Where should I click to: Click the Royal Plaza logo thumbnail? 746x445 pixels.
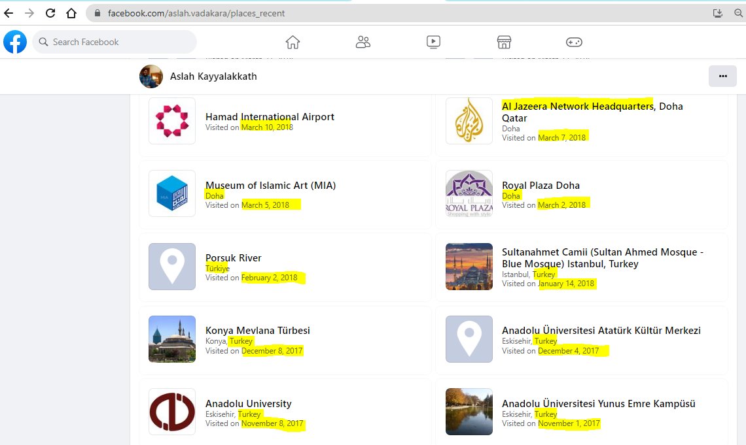469,193
